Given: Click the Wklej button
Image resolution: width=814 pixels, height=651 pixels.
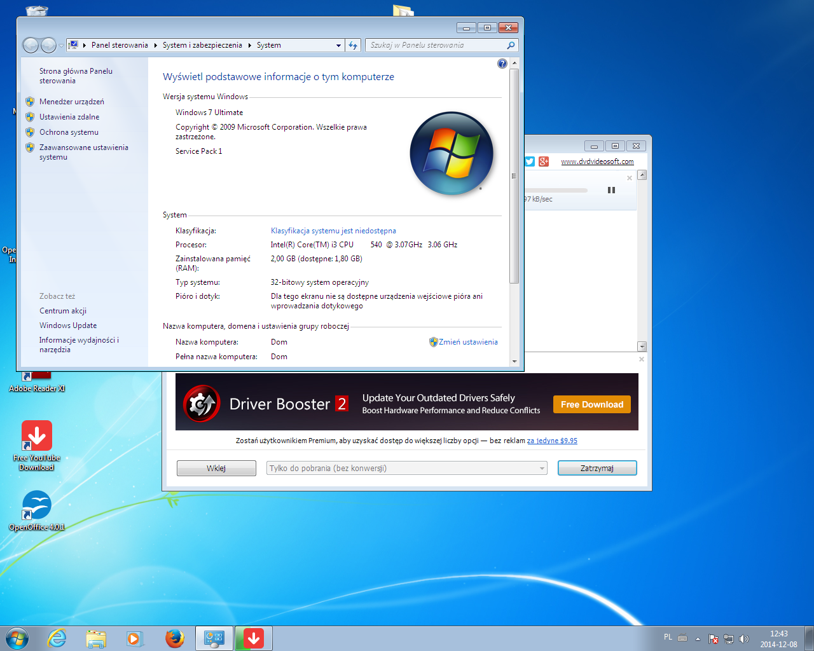Looking at the screenshot, I should click(x=216, y=469).
